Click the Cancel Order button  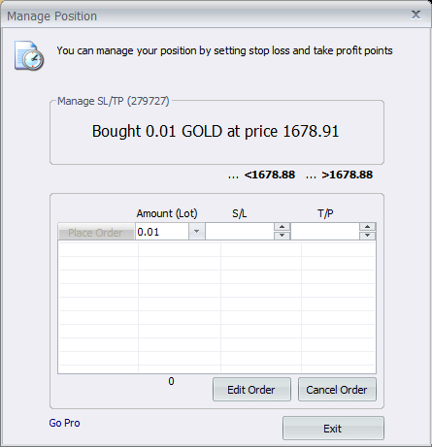[337, 390]
